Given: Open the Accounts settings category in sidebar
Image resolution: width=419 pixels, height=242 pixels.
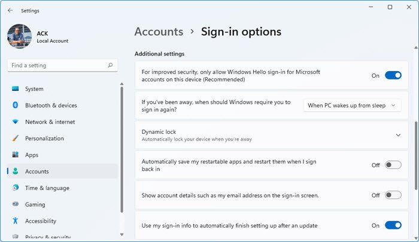Looking at the screenshot, I should 37,171.
